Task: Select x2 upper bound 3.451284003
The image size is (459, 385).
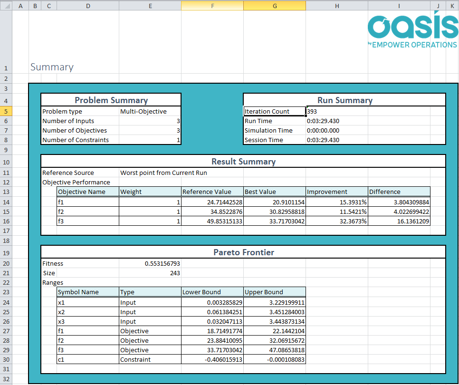Action: (x=275, y=312)
